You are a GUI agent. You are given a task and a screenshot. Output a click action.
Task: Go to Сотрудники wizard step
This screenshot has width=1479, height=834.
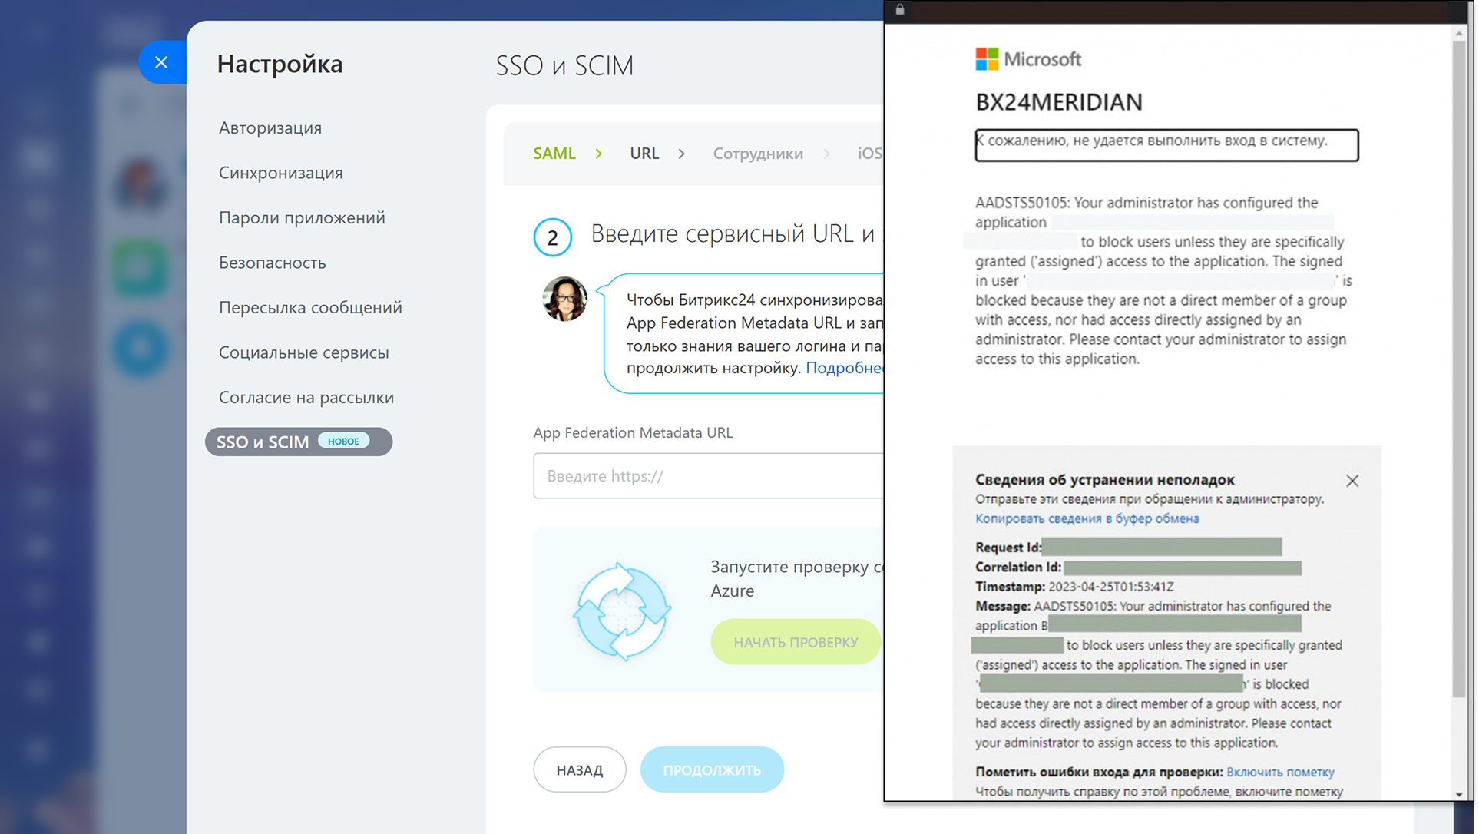pyautogui.click(x=758, y=154)
